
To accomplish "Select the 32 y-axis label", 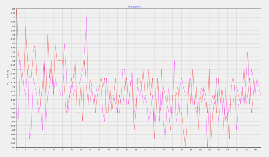I will tap(14, 18).
